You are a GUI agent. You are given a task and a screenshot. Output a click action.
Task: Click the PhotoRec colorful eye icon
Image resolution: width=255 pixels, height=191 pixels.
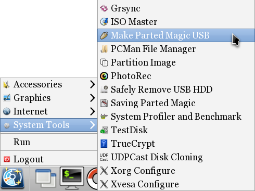click(x=104, y=76)
